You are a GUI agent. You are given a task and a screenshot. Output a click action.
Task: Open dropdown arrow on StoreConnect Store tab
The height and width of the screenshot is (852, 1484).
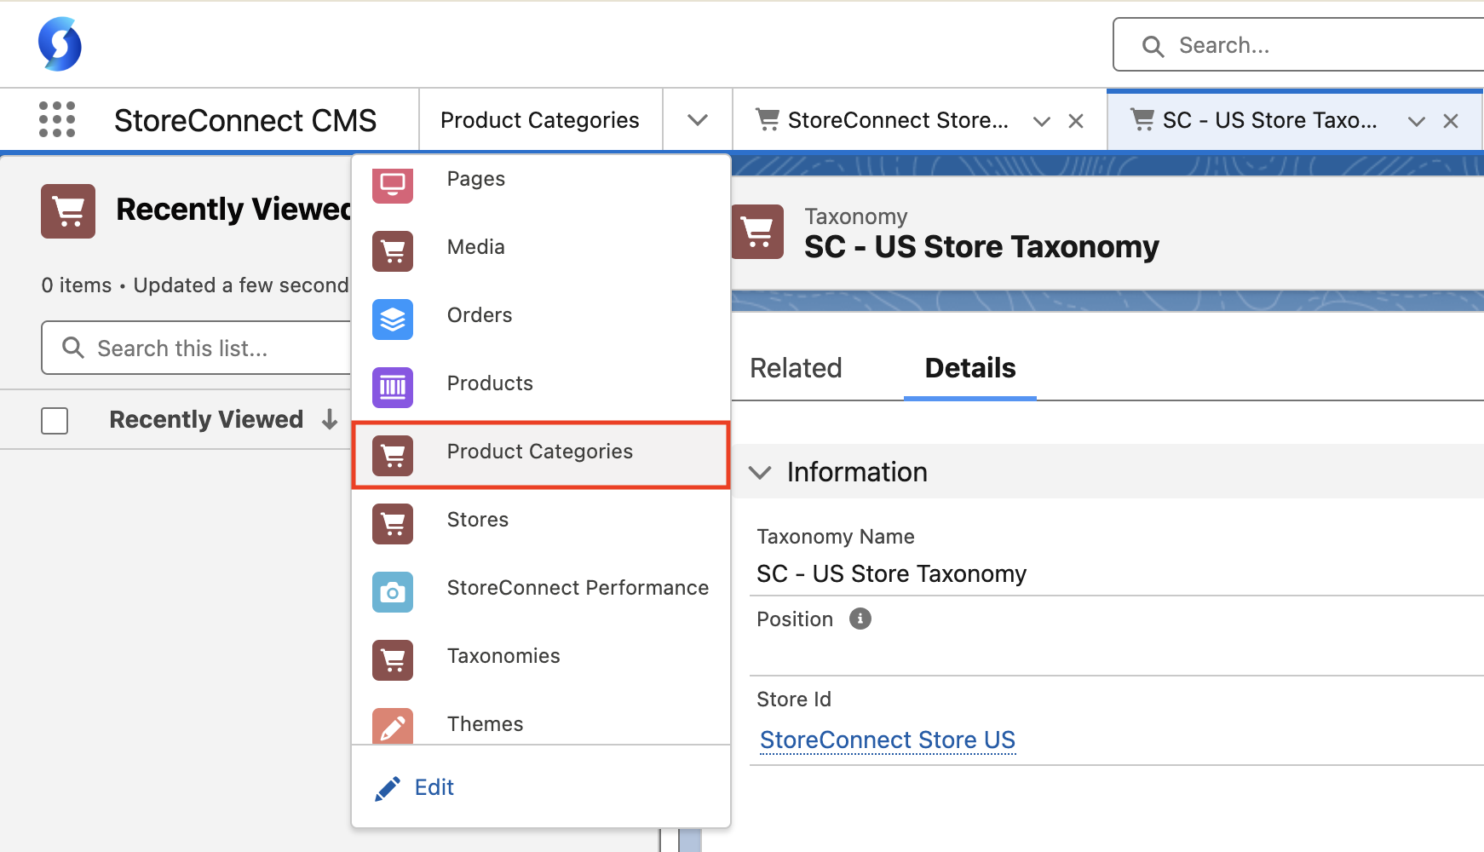point(1041,121)
